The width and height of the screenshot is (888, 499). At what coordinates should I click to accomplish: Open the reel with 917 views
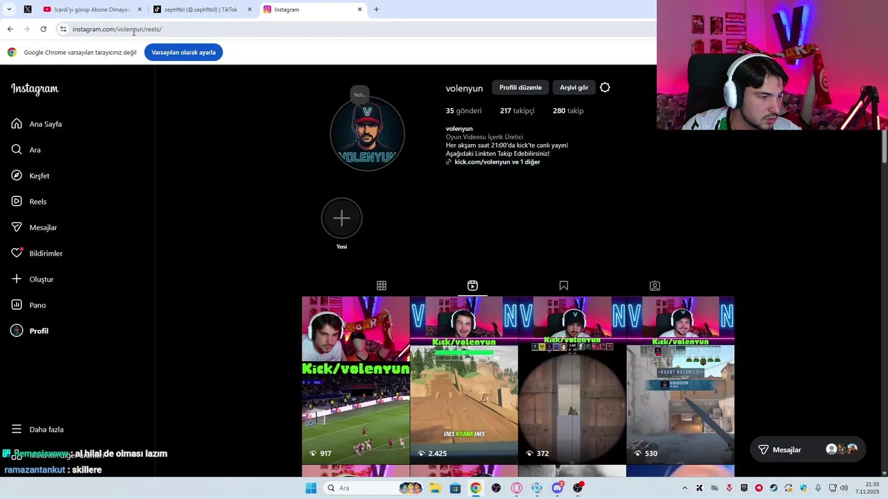pos(356,380)
